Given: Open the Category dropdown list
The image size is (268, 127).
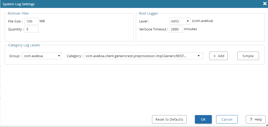Looking at the screenshot, I should pyautogui.click(x=143, y=56).
